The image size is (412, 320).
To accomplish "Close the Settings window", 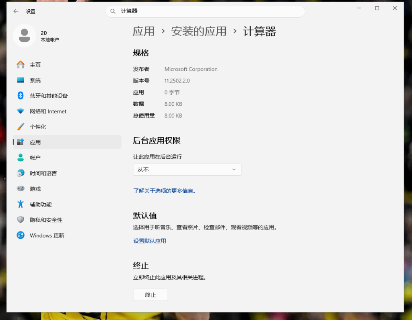I will coord(395,8).
